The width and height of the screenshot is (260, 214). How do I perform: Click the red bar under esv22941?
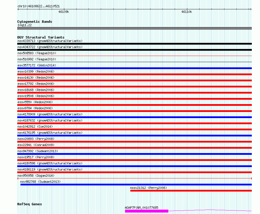(134, 148)
